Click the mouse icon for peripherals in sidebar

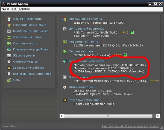point(9,74)
